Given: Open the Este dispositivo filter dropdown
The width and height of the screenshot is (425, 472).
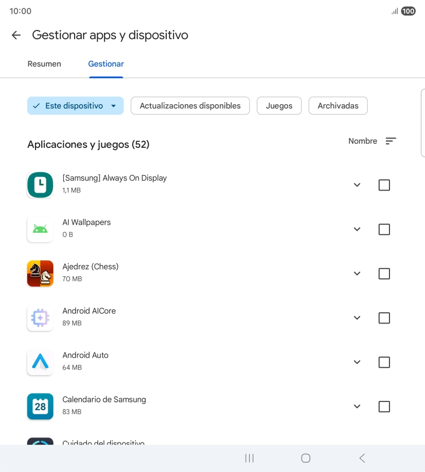Looking at the screenshot, I should pos(75,106).
